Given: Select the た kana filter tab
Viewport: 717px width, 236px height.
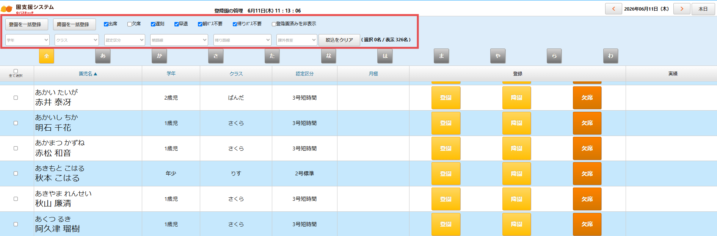Looking at the screenshot, I should [272, 56].
